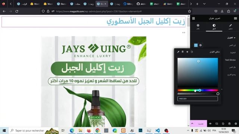This screenshot has width=239, height=134.
Task: Click the pink Update button
Action: coord(201,124)
